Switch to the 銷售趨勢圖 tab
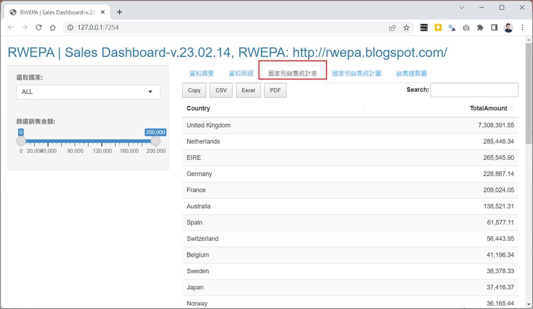Screen dimensions: 533x309 click(x=411, y=74)
